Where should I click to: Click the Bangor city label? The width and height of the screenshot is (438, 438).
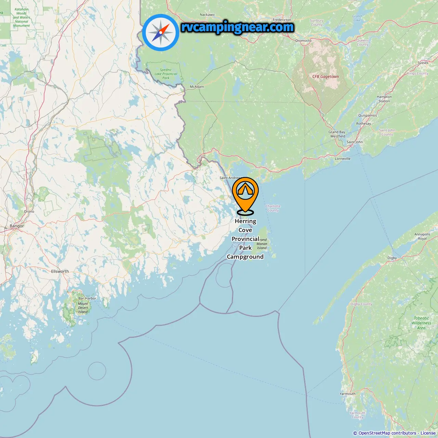[17, 226]
